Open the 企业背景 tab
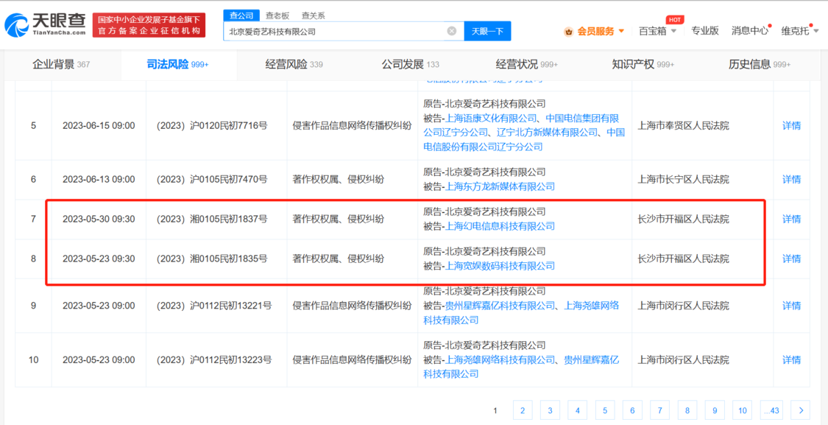This screenshot has width=828, height=425. pos(62,65)
